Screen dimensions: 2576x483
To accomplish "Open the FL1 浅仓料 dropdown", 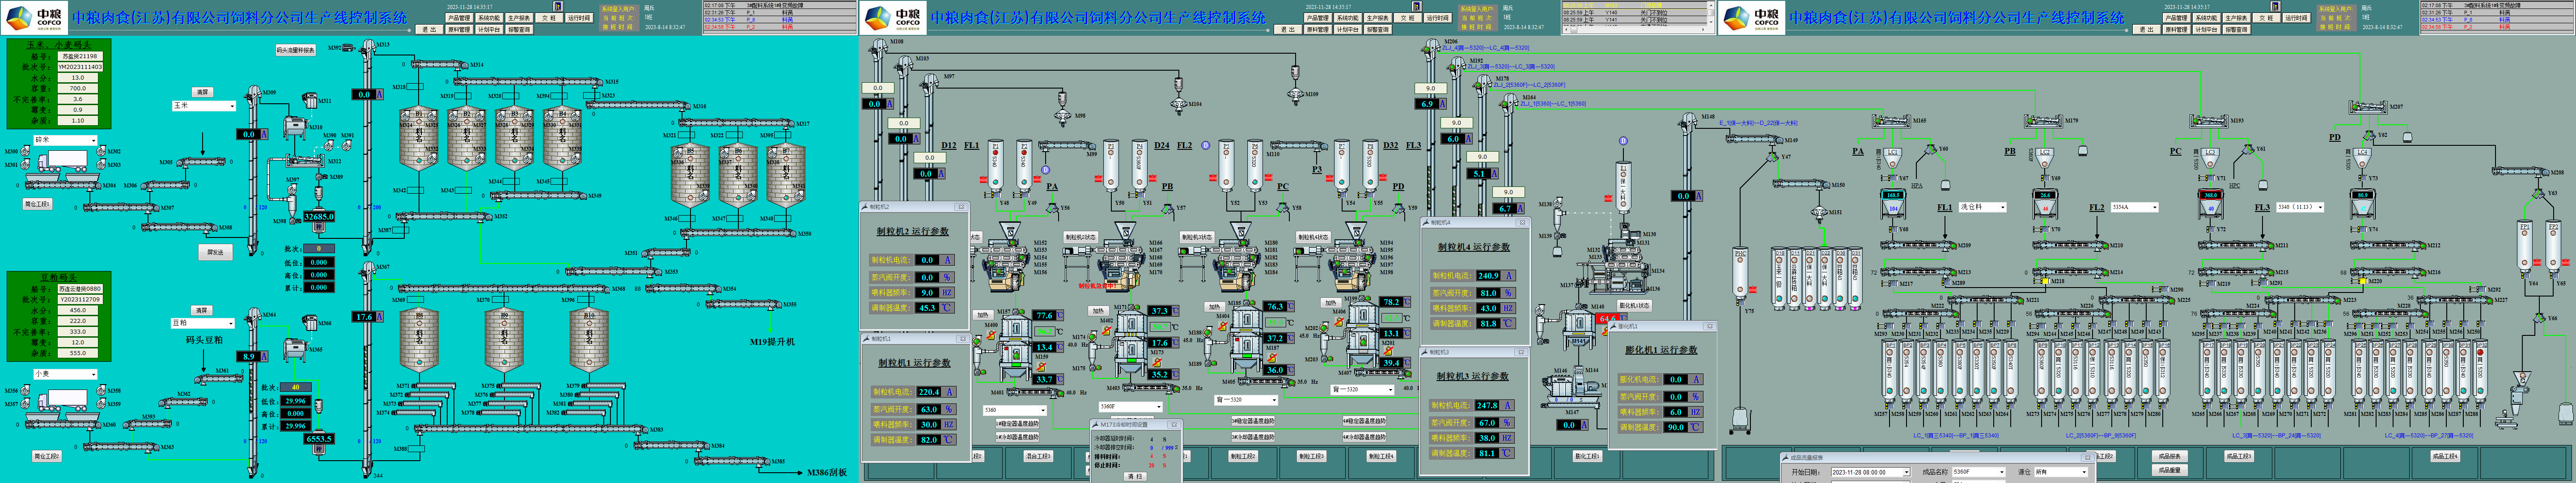I will (2003, 207).
